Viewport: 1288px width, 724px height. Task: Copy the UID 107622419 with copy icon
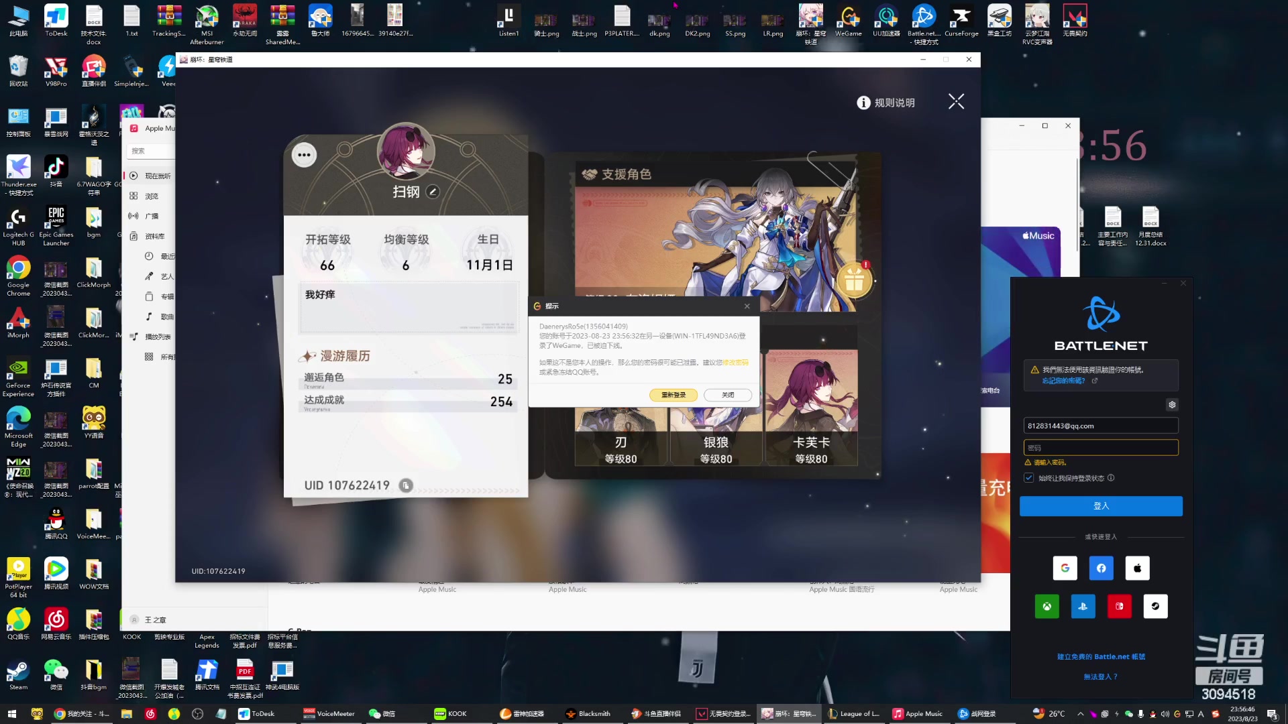406,485
